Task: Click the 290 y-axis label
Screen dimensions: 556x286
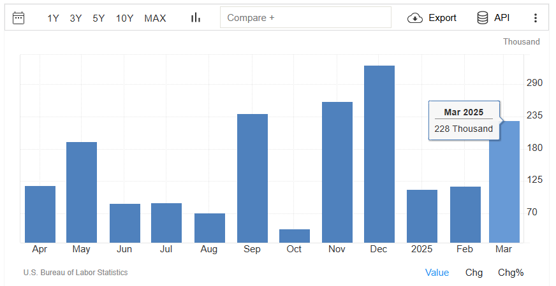Action: (x=534, y=83)
